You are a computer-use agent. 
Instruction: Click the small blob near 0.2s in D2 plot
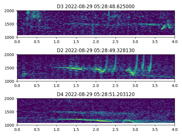(x=24, y=74)
